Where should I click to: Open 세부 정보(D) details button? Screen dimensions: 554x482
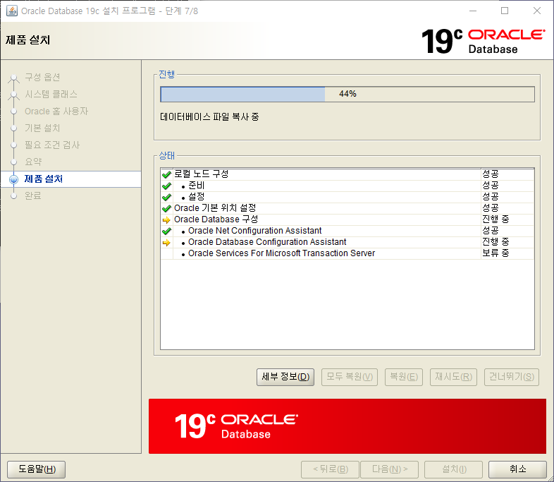coord(285,377)
